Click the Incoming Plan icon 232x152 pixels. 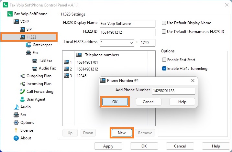click(22, 84)
